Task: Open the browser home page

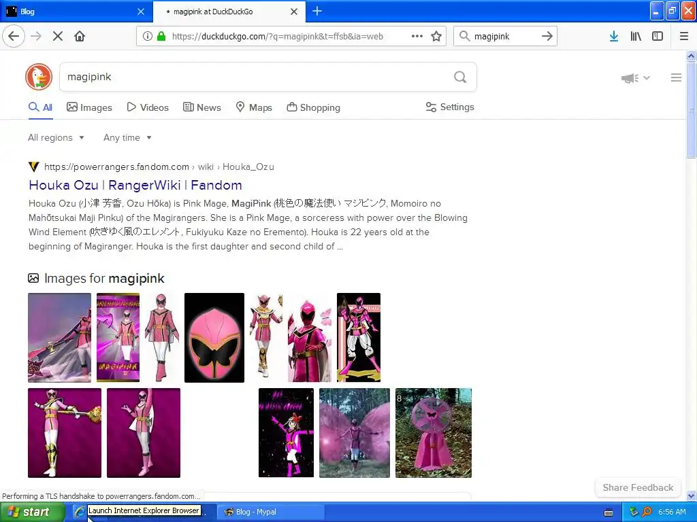Action: [x=80, y=36]
